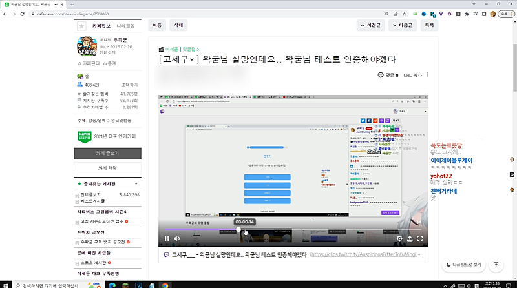Go to the previous post (이전글)
Image resolution: width=517 pixels, height=288 pixels.
[372, 26]
